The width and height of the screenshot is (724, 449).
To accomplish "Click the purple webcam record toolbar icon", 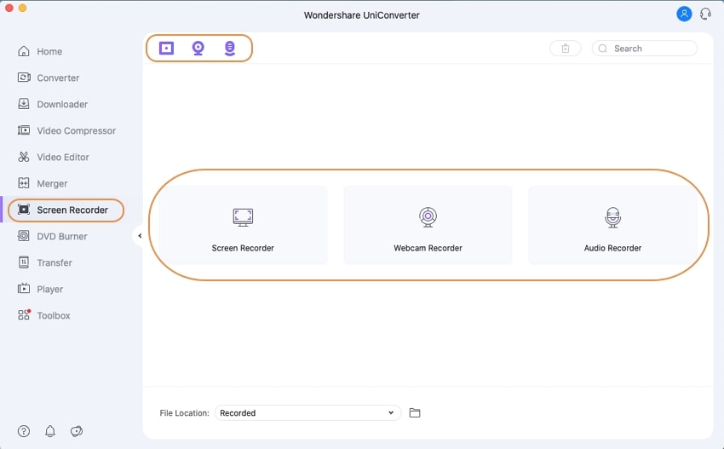I will point(198,48).
